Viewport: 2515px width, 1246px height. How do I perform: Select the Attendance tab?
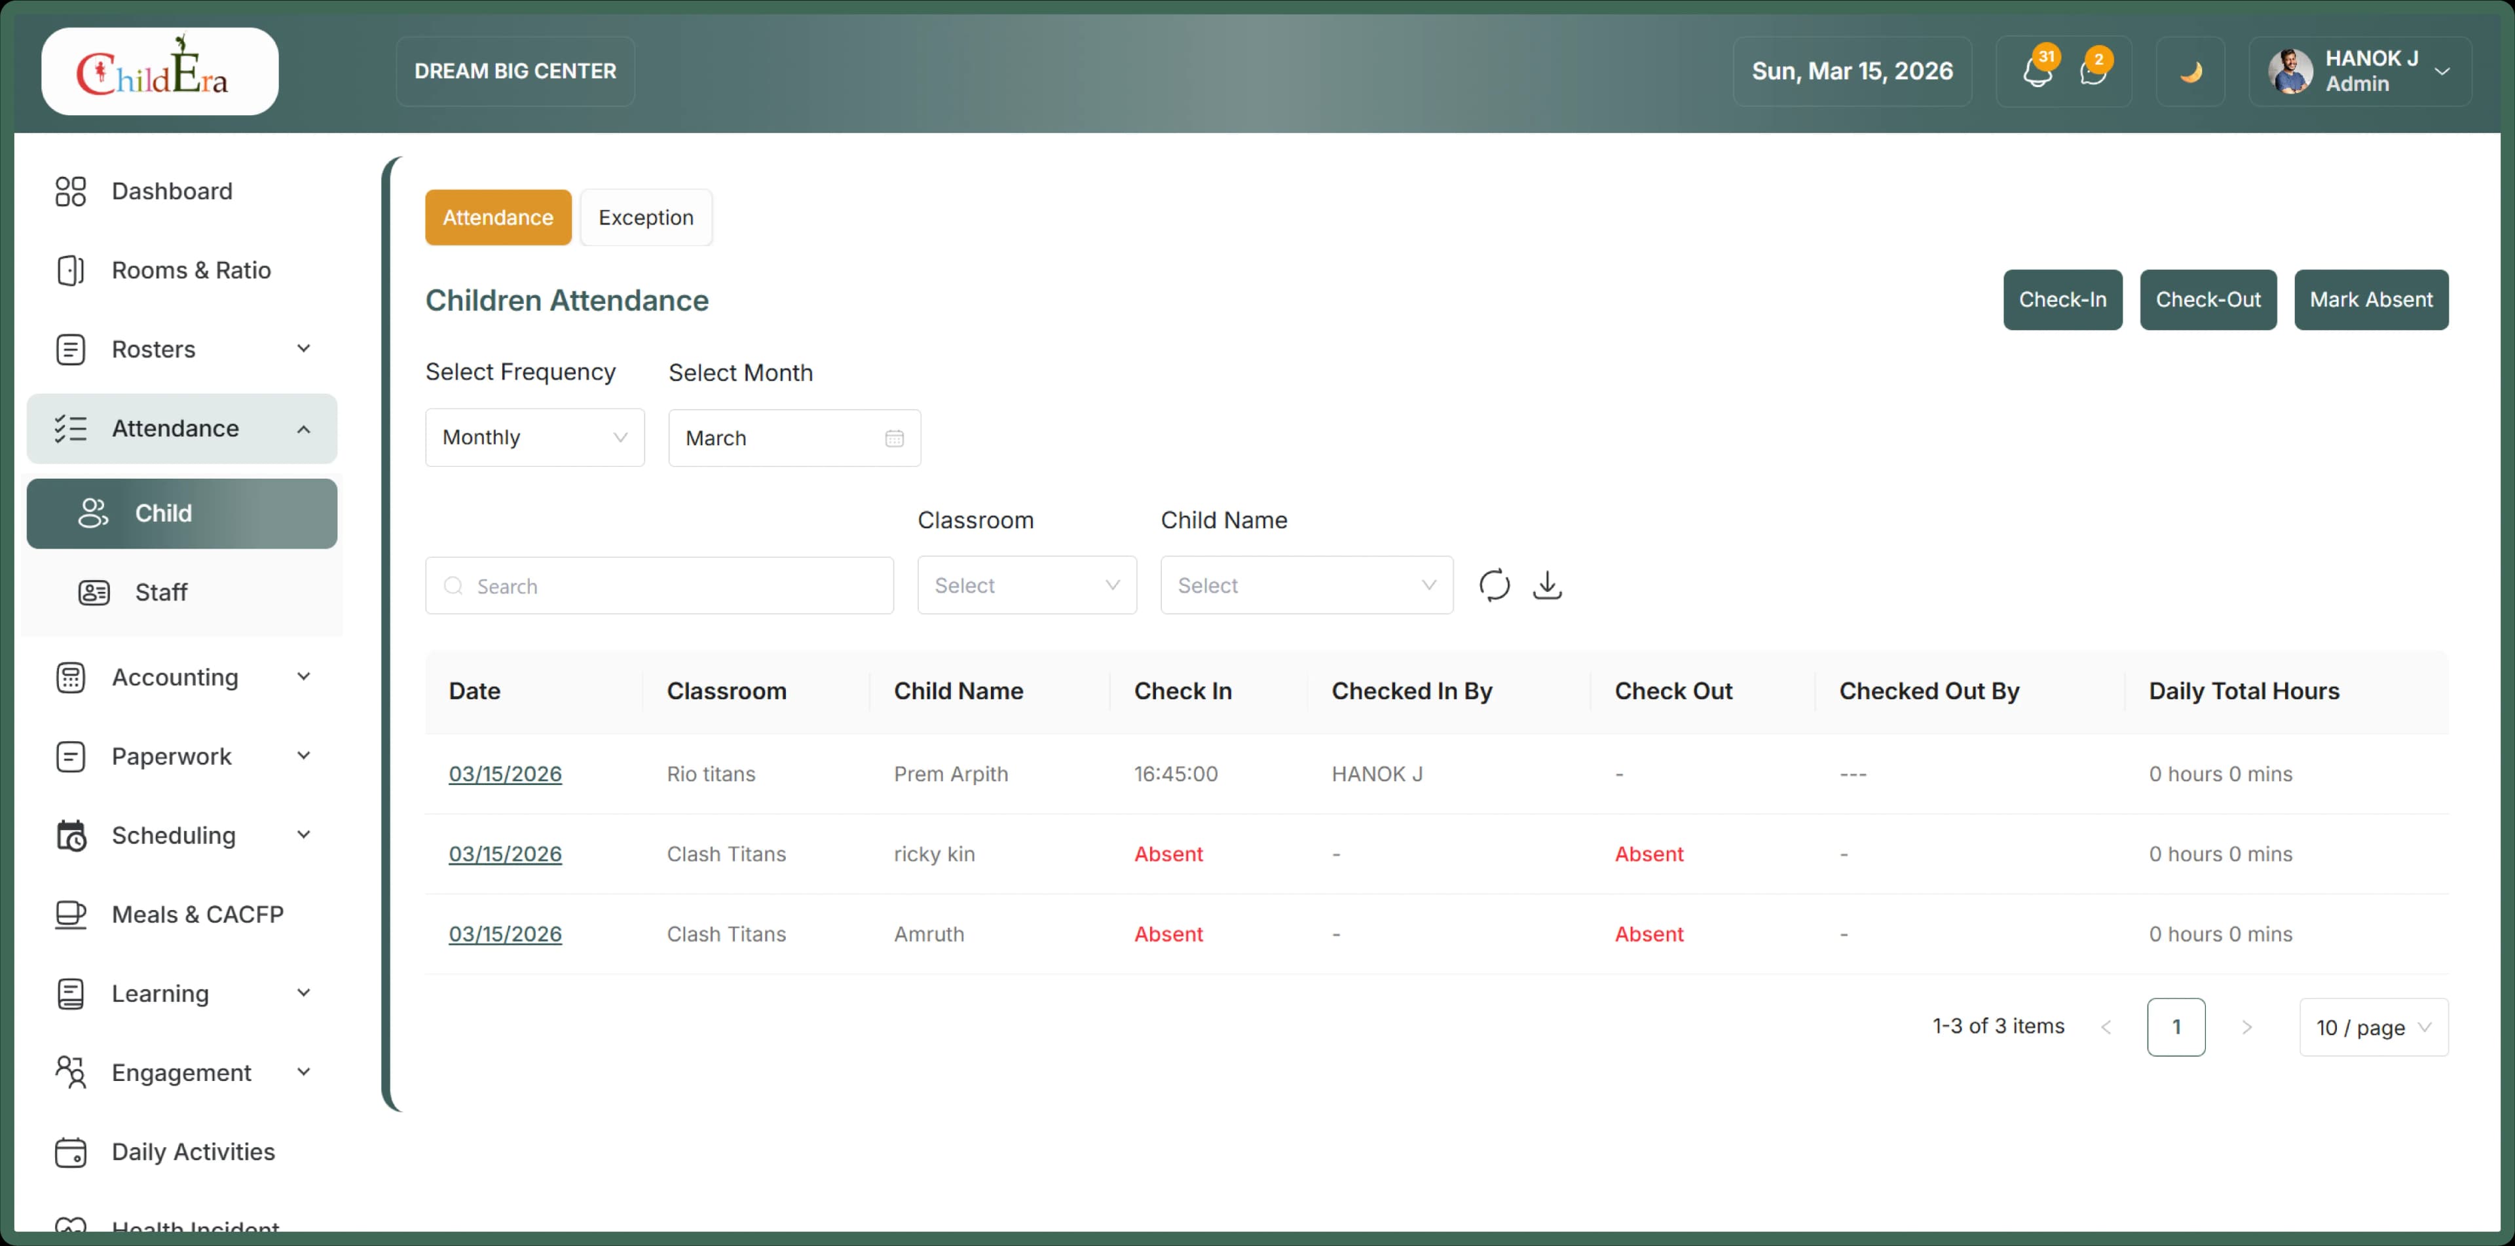497,217
